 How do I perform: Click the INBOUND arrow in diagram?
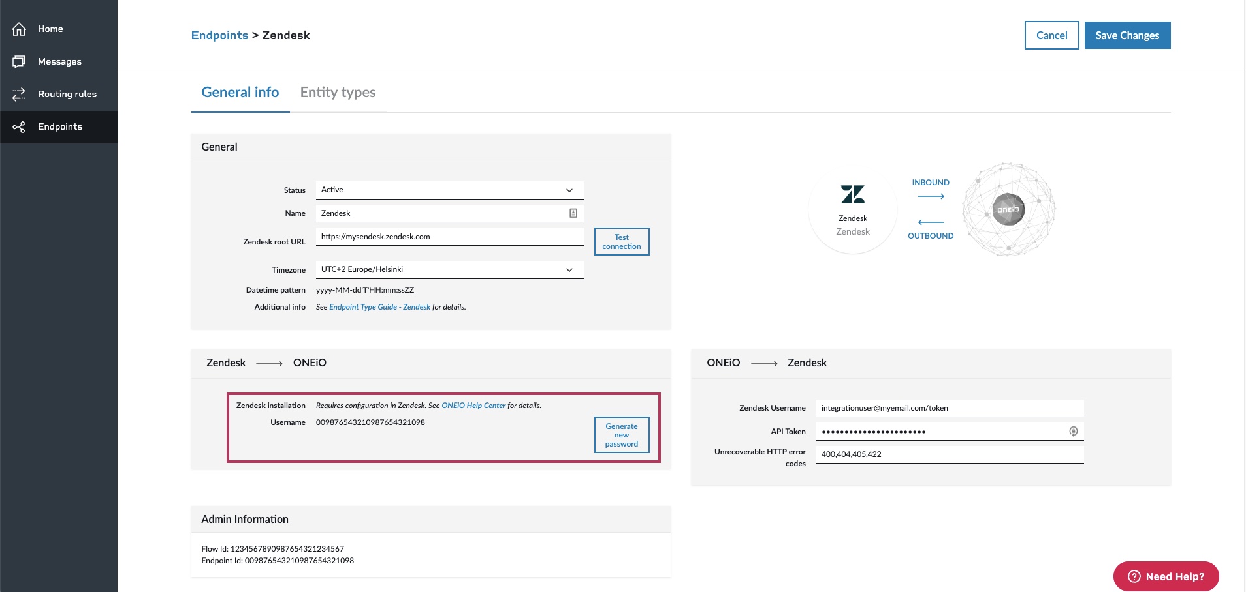(931, 196)
